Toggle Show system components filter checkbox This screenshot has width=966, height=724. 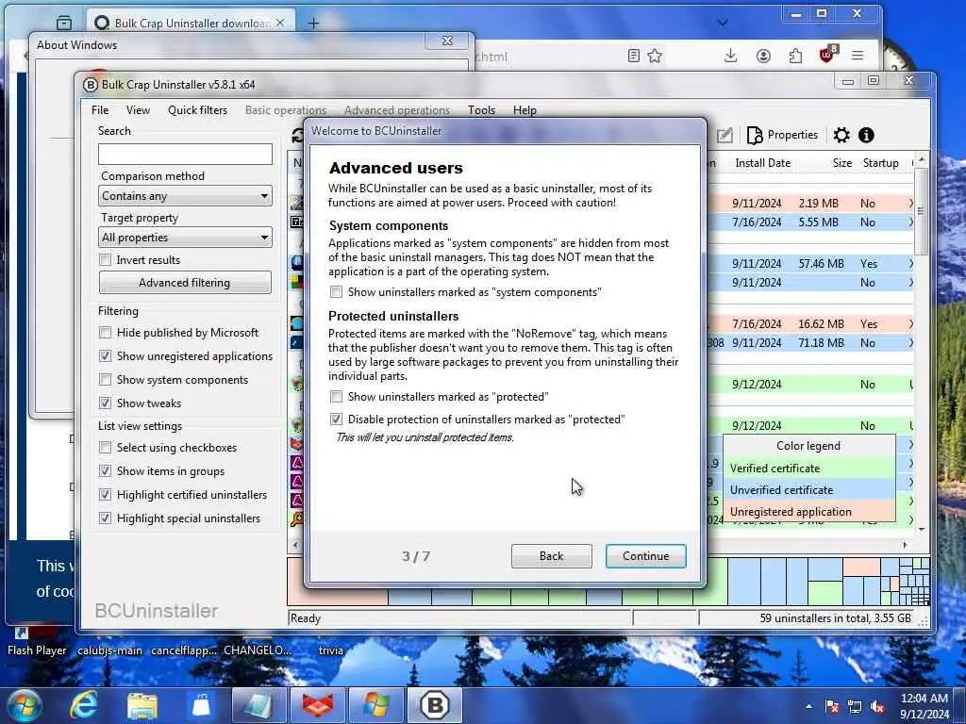[x=106, y=380]
